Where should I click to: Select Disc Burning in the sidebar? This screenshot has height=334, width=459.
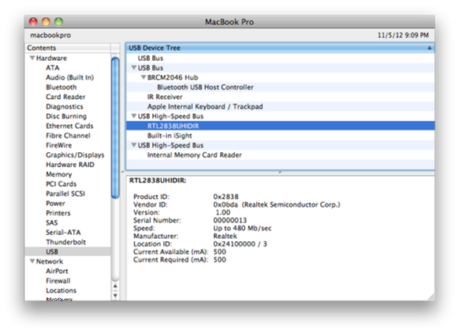[66, 116]
